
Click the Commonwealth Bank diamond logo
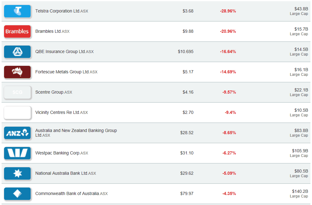point(17,194)
